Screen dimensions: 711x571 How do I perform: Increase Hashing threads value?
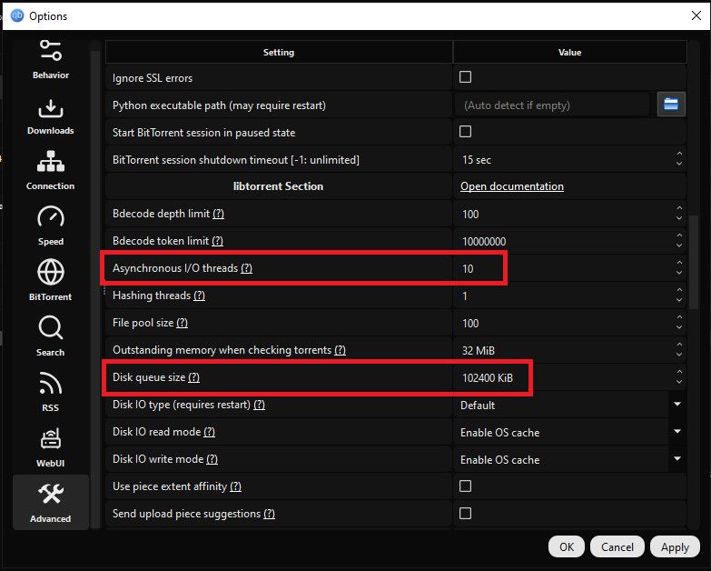click(679, 290)
